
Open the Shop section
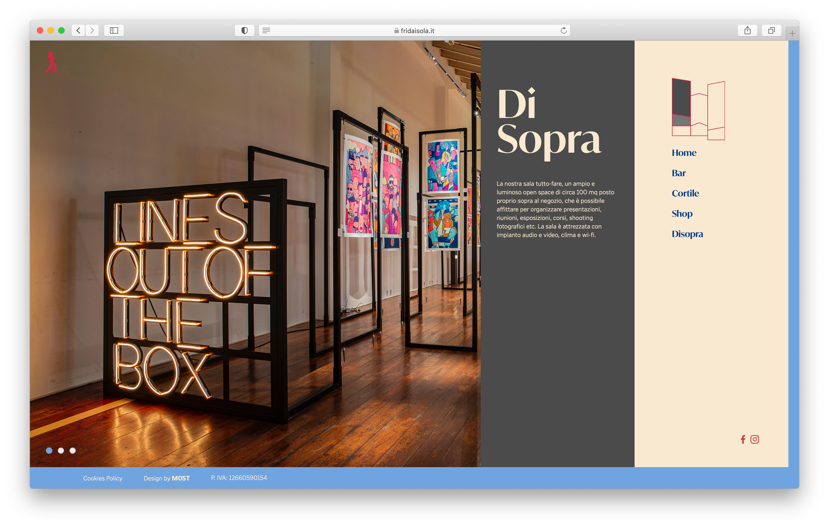682,214
